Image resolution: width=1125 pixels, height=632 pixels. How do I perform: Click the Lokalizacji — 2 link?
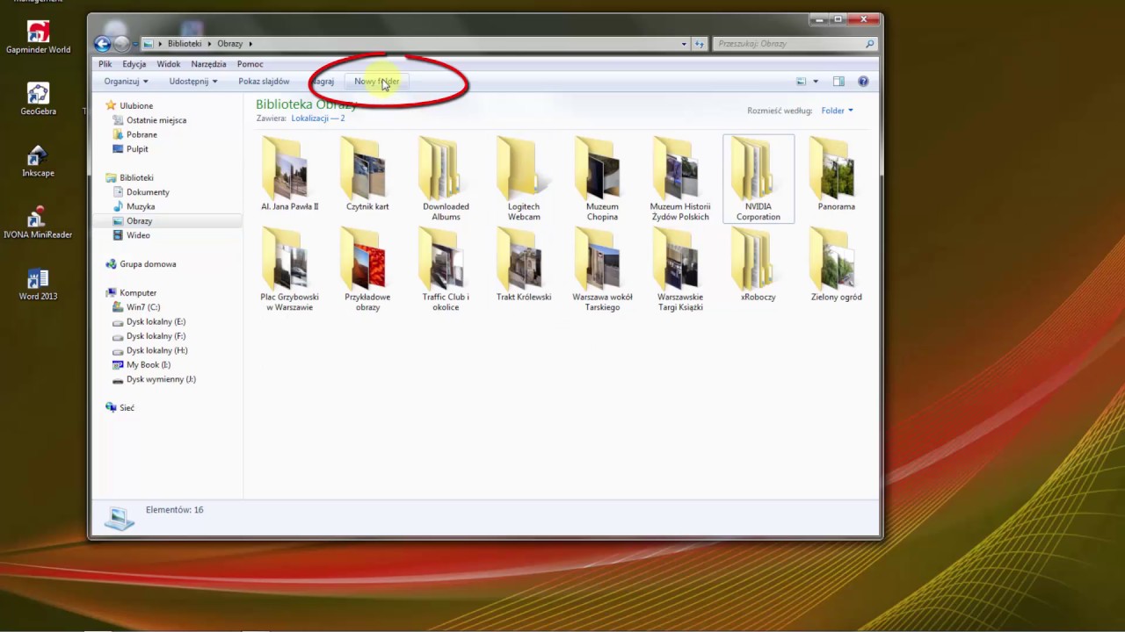[318, 118]
